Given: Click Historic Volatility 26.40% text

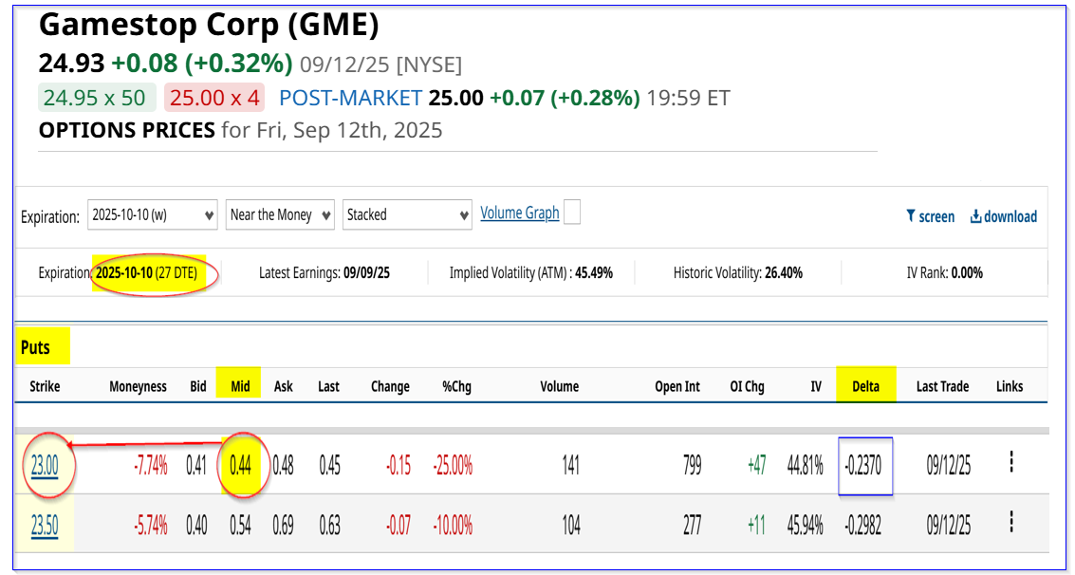Looking at the screenshot, I should (x=737, y=272).
